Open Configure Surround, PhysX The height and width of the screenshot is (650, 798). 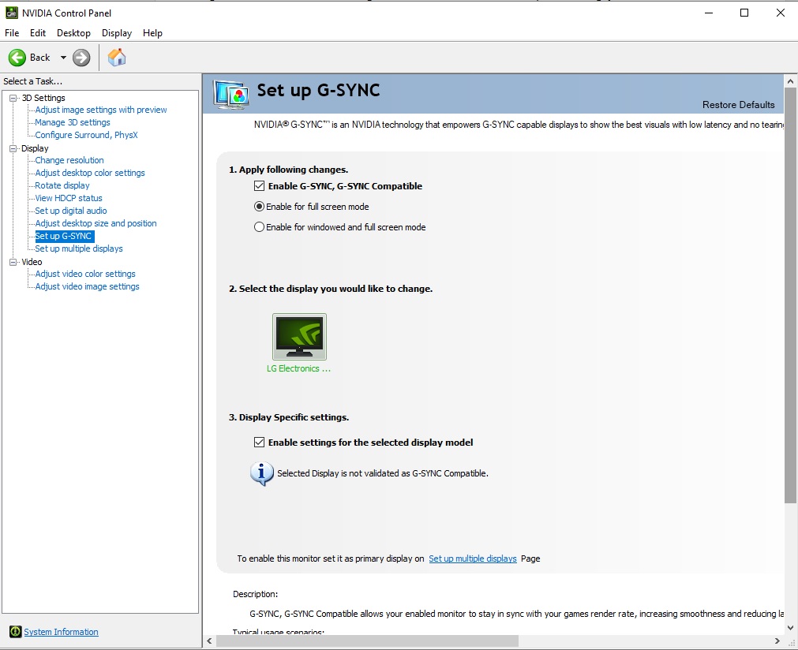(x=86, y=135)
